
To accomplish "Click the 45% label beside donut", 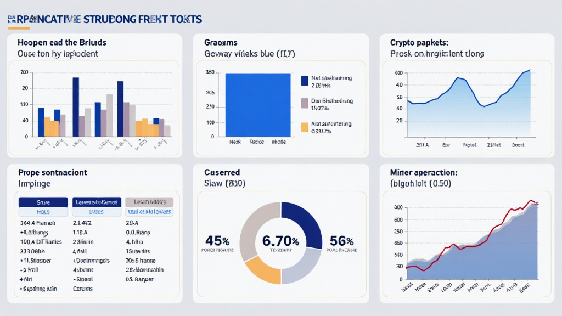I will coord(217,241).
